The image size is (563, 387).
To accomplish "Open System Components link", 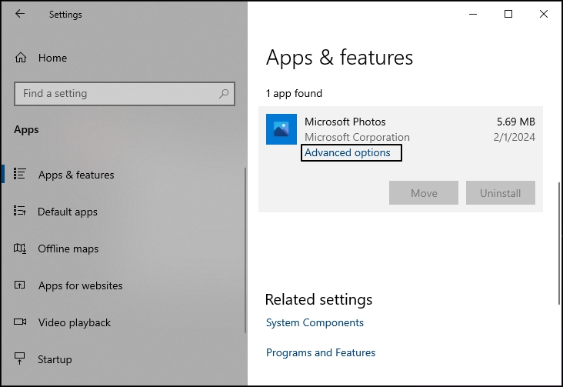I will tap(315, 322).
